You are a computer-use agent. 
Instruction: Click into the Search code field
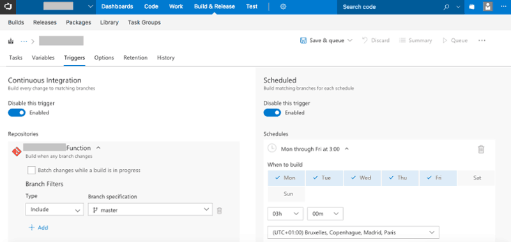click(390, 7)
